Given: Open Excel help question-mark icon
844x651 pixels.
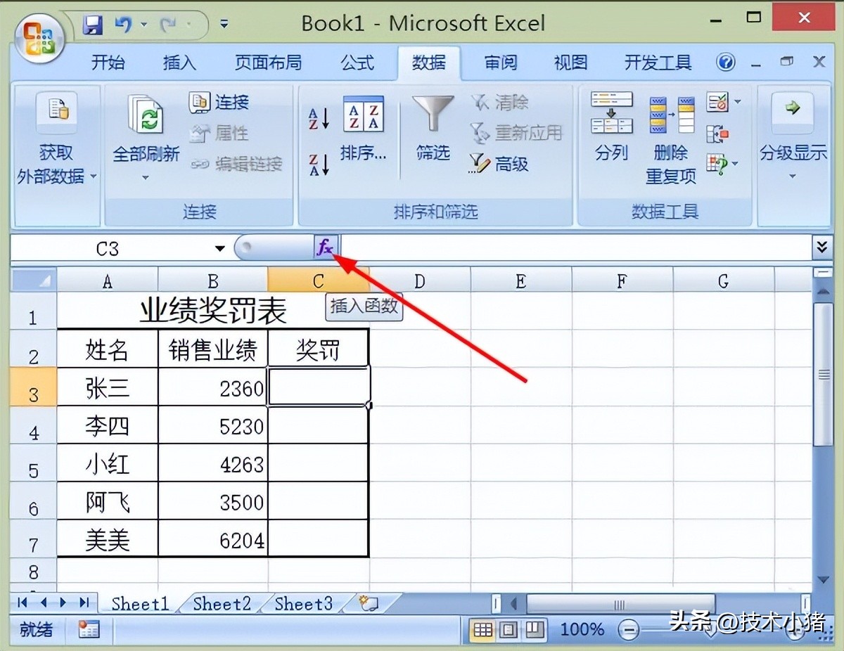Looking at the screenshot, I should pos(725,62).
